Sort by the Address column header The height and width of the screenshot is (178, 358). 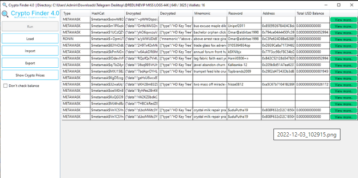[x=279, y=13]
